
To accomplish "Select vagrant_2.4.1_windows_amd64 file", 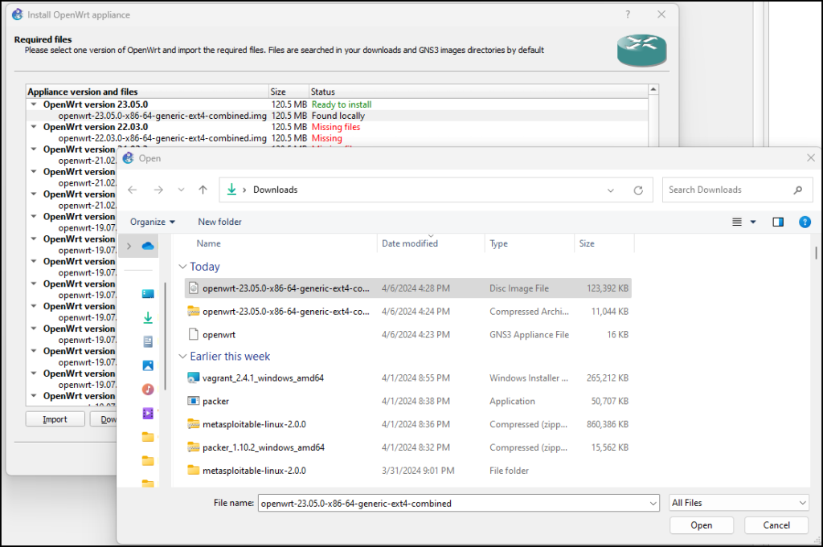I will [x=407, y=378].
